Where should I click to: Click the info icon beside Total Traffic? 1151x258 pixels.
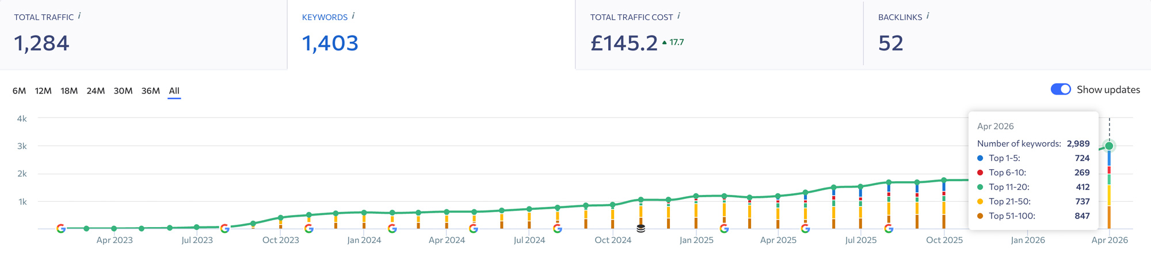79,16
